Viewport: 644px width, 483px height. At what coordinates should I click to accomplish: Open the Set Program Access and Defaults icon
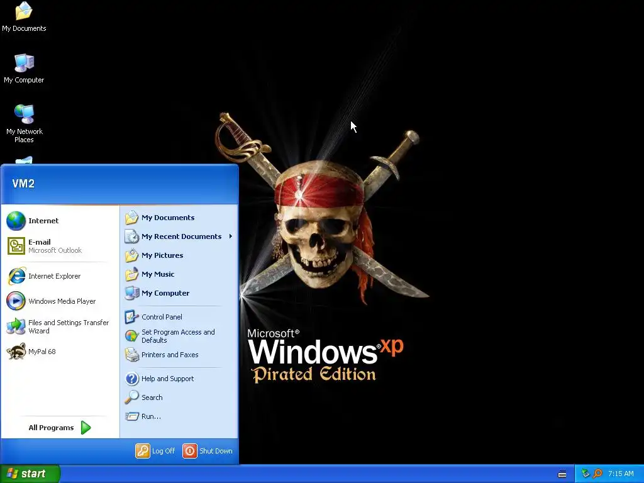coord(132,336)
